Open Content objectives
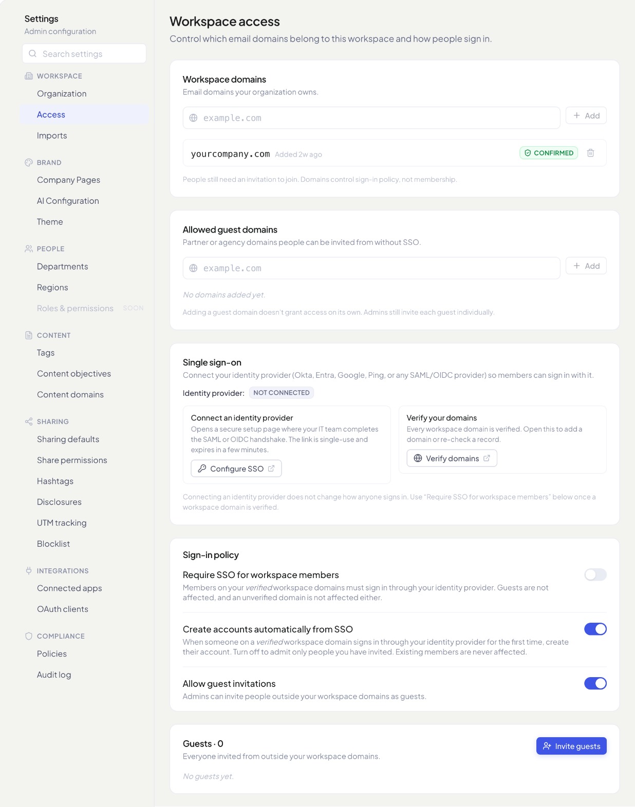The height and width of the screenshot is (807, 635). pos(84,374)
